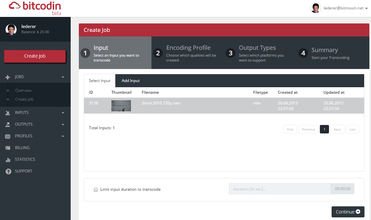
Task: Open Create Job link under JOBS
Action: pyautogui.click(x=24, y=99)
